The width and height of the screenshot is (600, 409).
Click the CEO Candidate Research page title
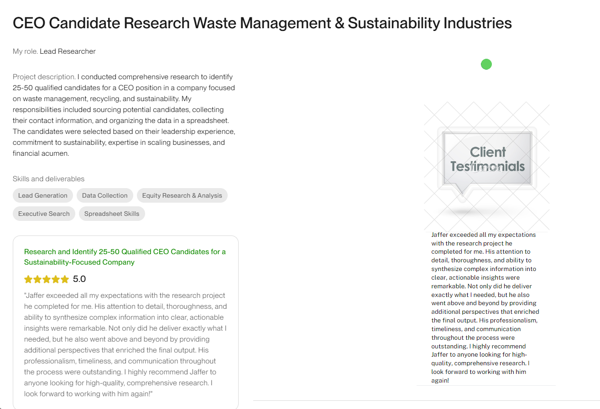[x=262, y=23]
